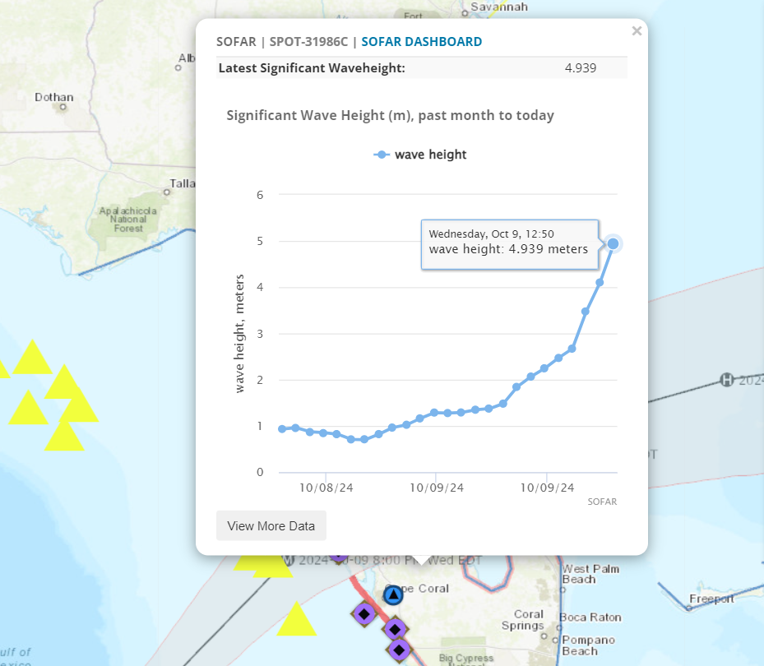Click the Freeport location on the map

coord(711,599)
